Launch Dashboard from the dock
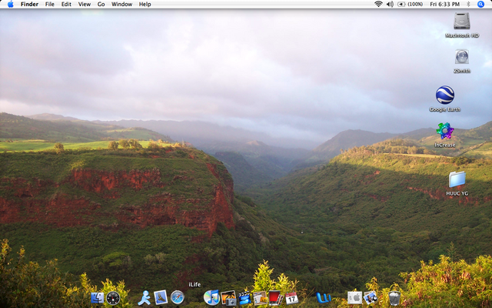The image size is (492, 308). (113, 298)
